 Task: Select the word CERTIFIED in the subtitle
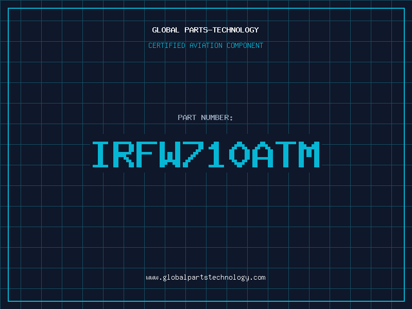pyautogui.click(x=167, y=46)
